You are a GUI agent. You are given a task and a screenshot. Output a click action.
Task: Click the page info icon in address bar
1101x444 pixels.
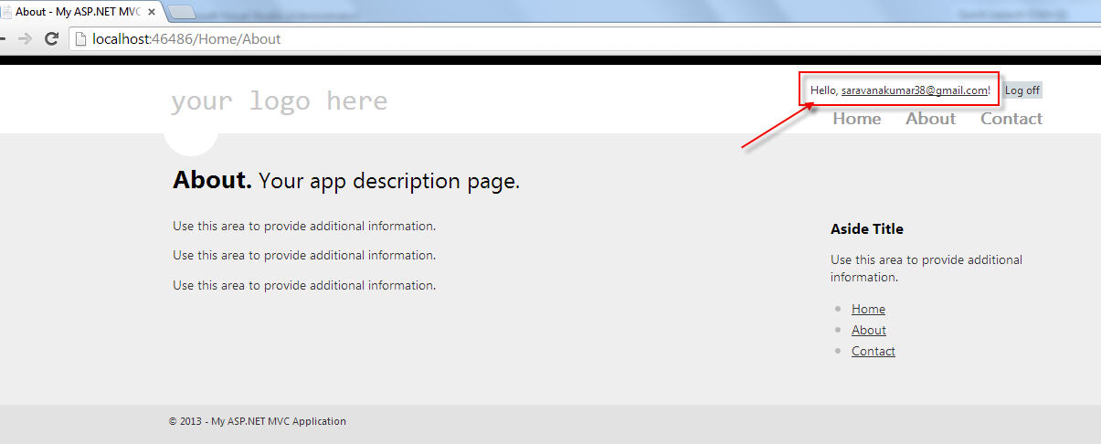80,39
